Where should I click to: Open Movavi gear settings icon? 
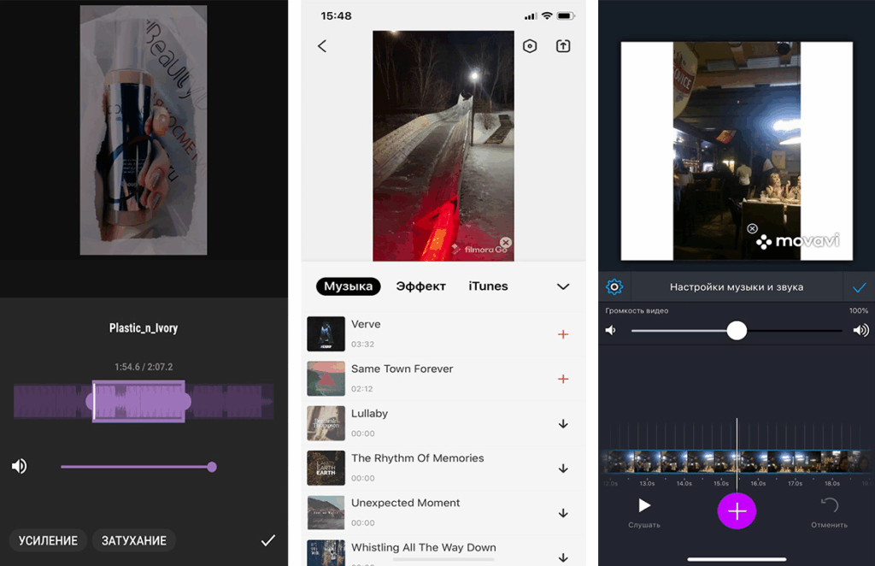coord(614,287)
